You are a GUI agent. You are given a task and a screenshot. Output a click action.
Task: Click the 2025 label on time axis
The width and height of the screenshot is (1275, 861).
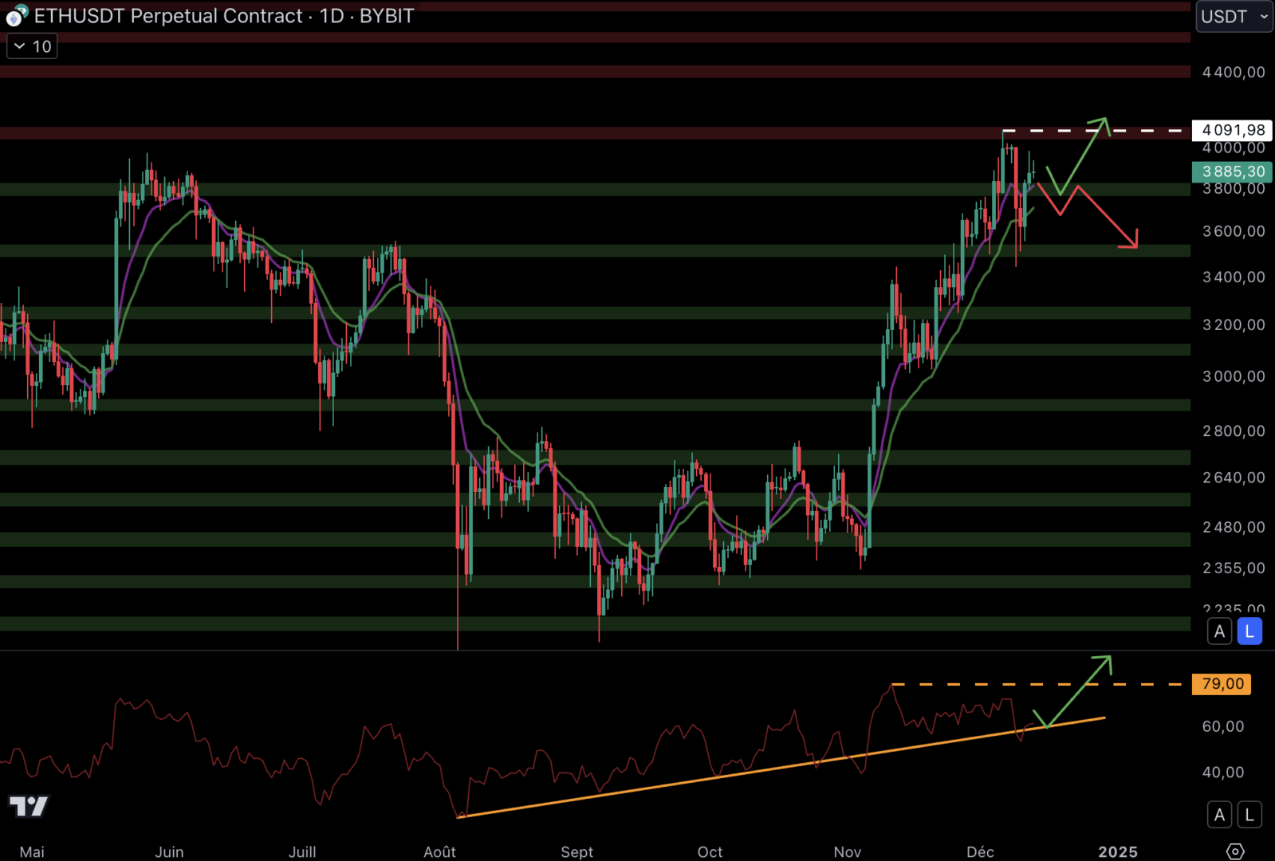(x=1117, y=851)
